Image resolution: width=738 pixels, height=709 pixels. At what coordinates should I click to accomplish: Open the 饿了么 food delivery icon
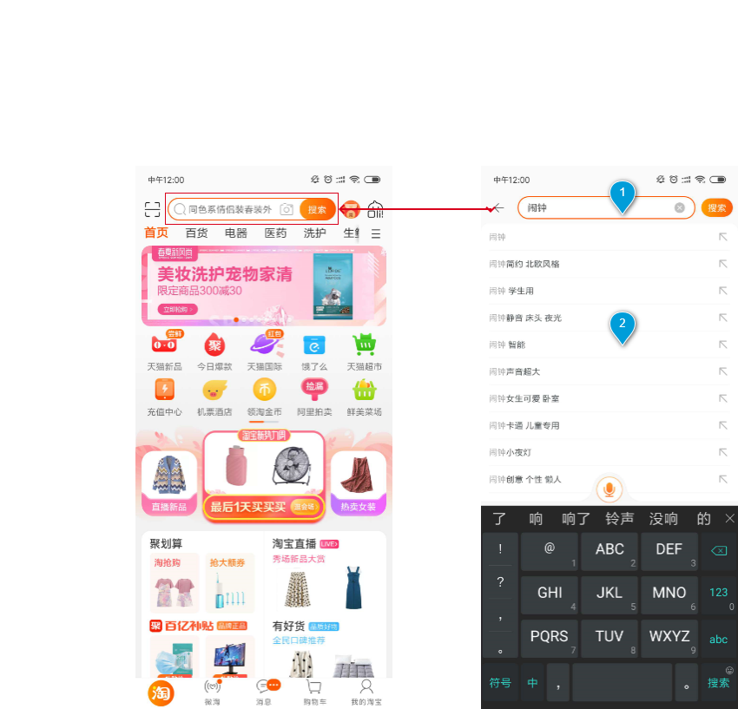pyautogui.click(x=313, y=345)
